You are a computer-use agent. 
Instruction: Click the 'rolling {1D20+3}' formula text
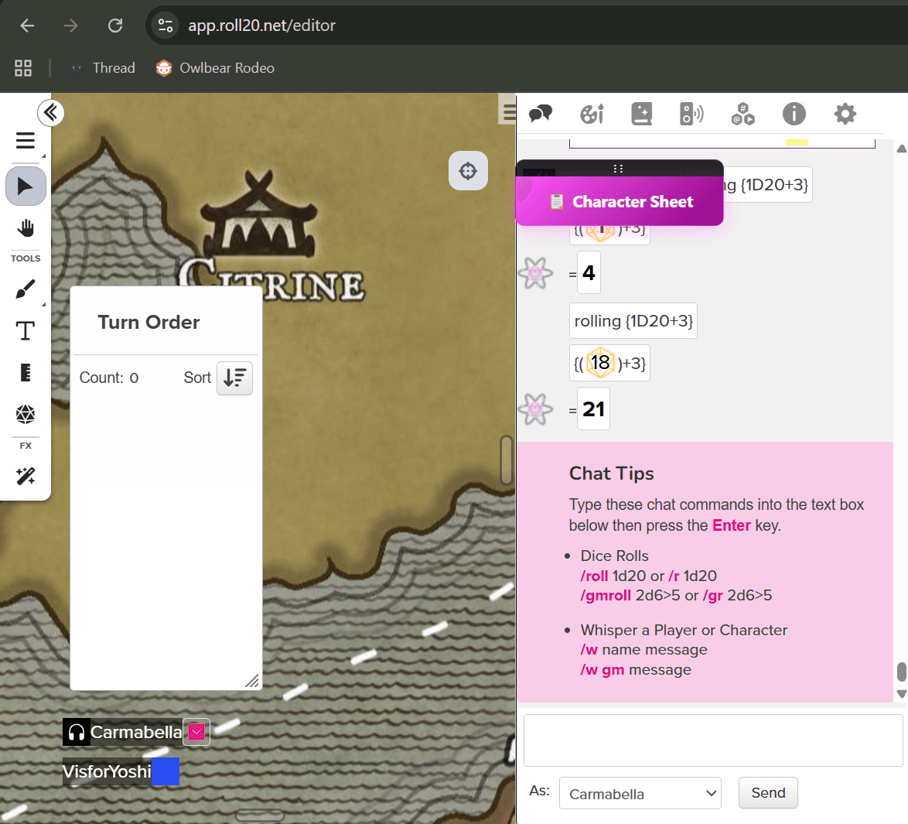(633, 321)
